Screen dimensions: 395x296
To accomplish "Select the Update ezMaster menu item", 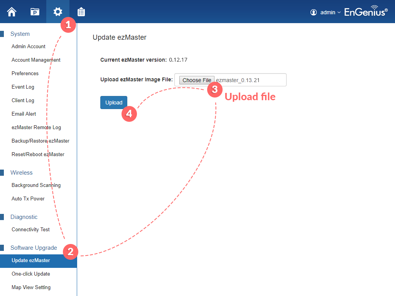I will [x=31, y=260].
